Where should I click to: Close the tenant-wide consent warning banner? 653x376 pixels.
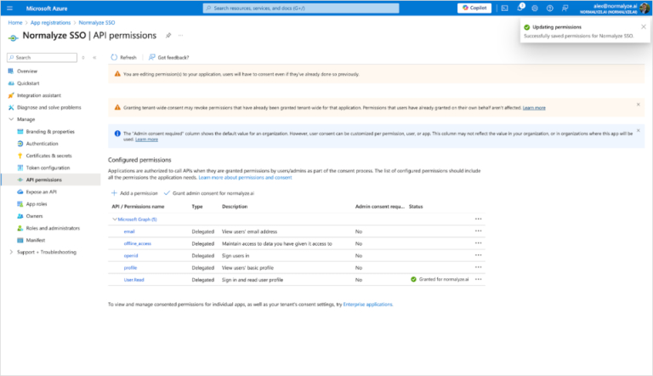pos(639,105)
